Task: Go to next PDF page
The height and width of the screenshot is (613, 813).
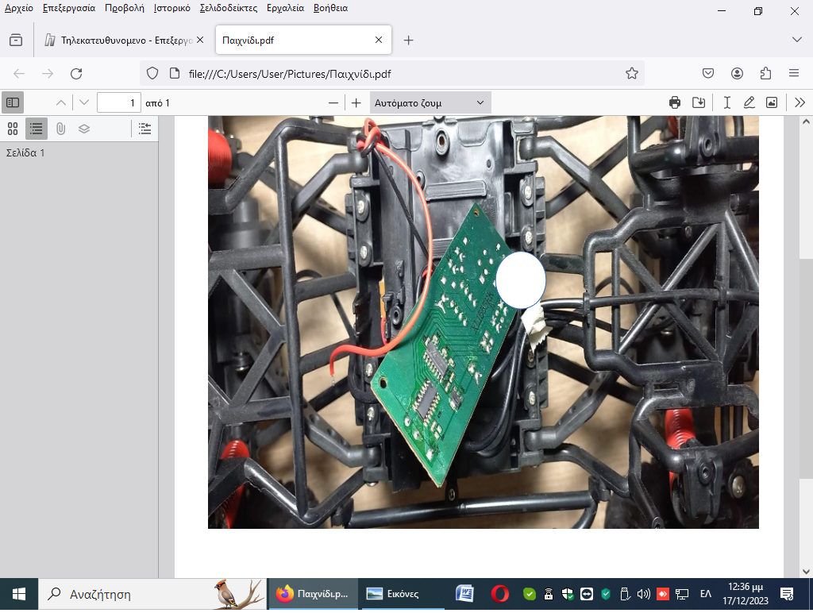Action: pos(84,102)
